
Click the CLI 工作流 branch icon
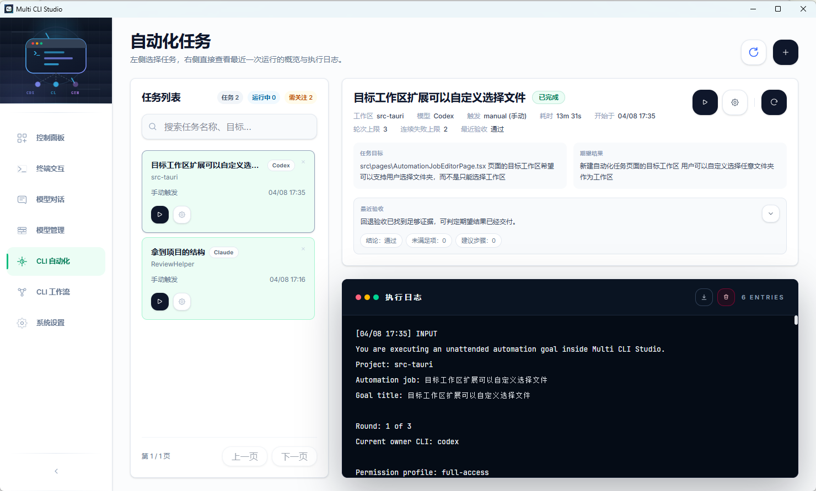[x=22, y=292]
